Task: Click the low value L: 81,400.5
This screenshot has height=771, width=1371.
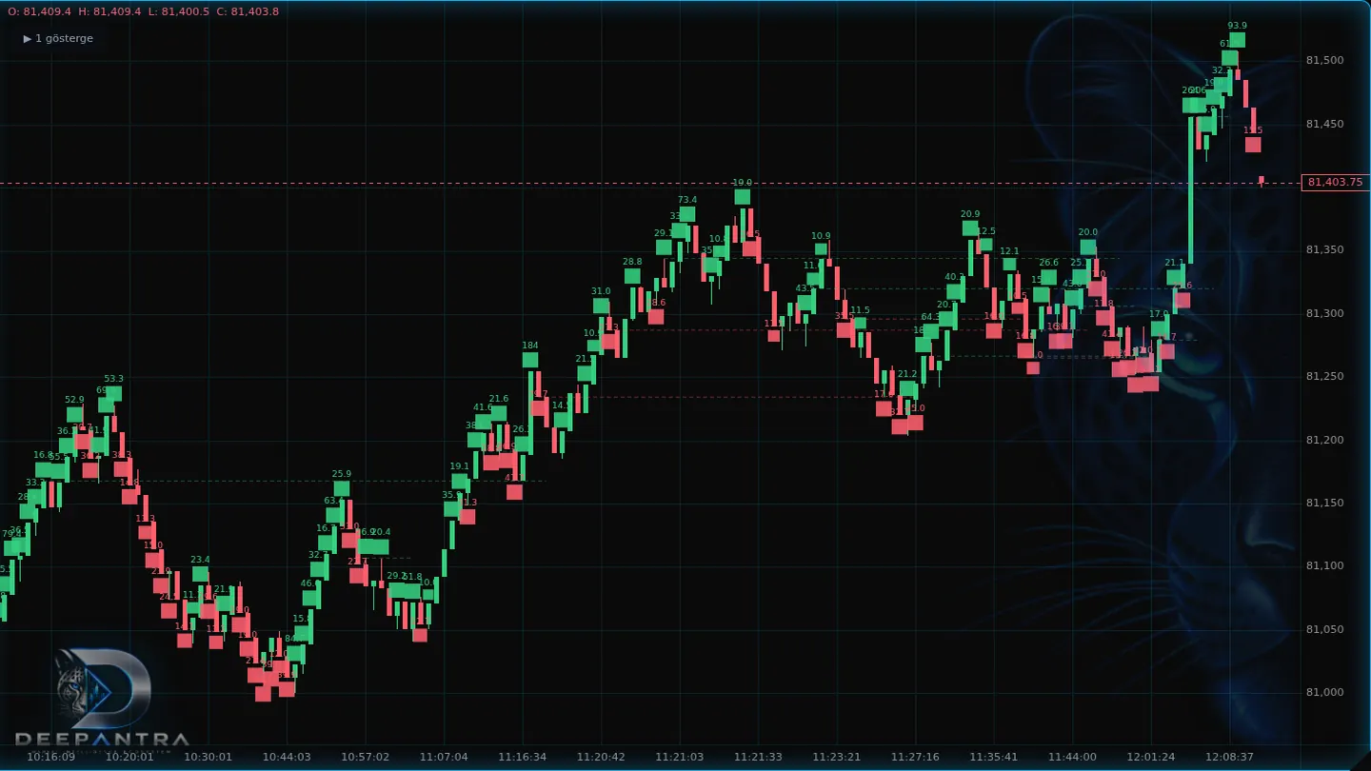Action: (x=179, y=10)
